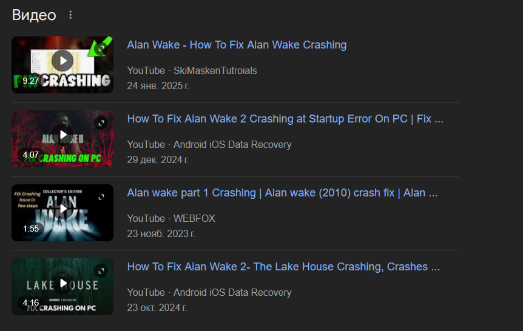This screenshot has width=523, height=331.
Task: Open 'Alan wake part 1 Crashing' link
Action: (x=282, y=193)
